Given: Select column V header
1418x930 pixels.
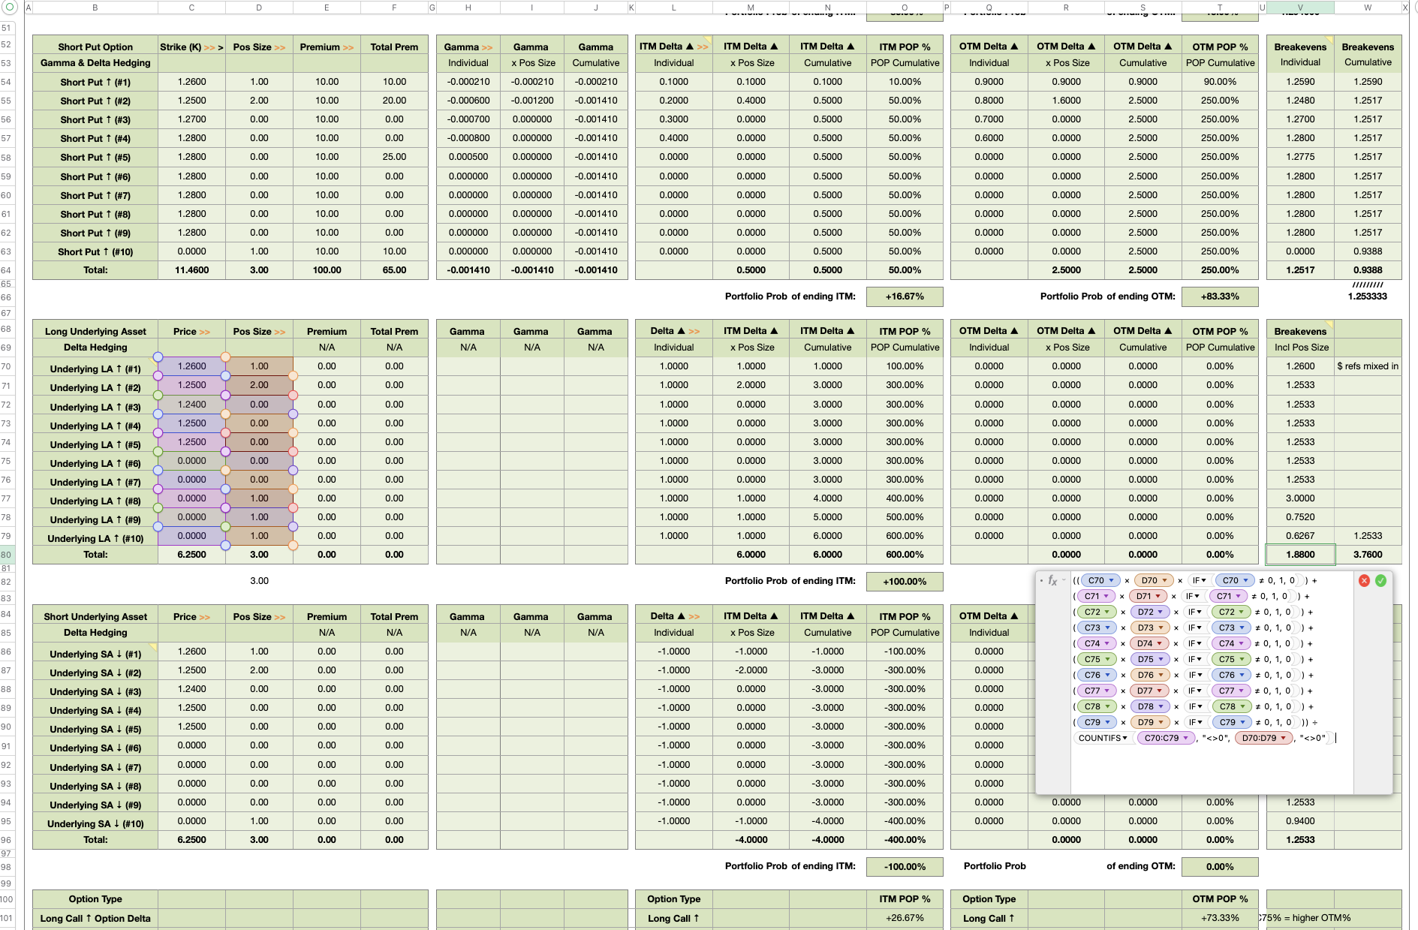Looking at the screenshot, I should [1300, 8].
